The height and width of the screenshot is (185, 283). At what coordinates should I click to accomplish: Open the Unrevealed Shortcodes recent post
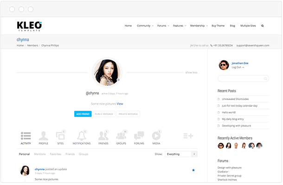(235, 99)
